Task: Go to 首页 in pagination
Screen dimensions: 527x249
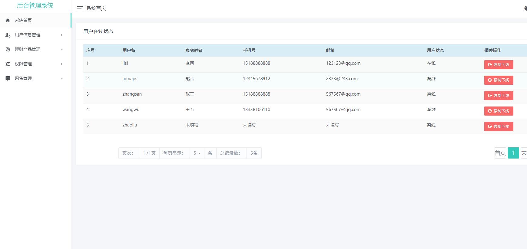Action: click(500, 153)
